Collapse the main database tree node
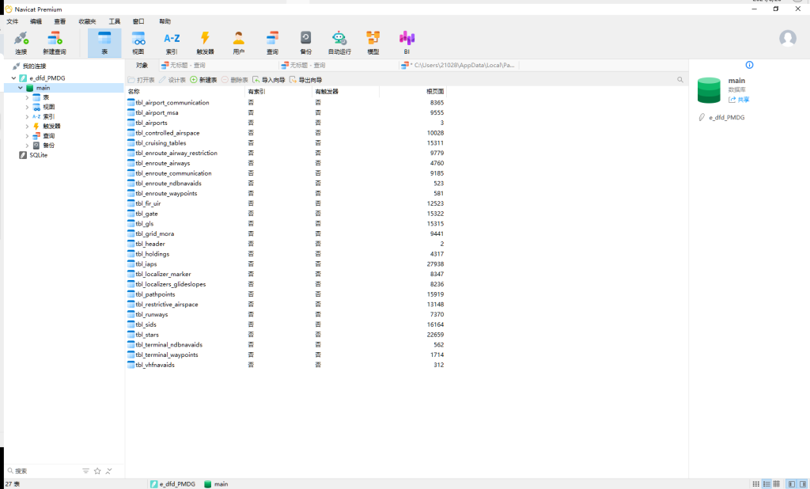Screen dimensions: 810x489 (21, 88)
